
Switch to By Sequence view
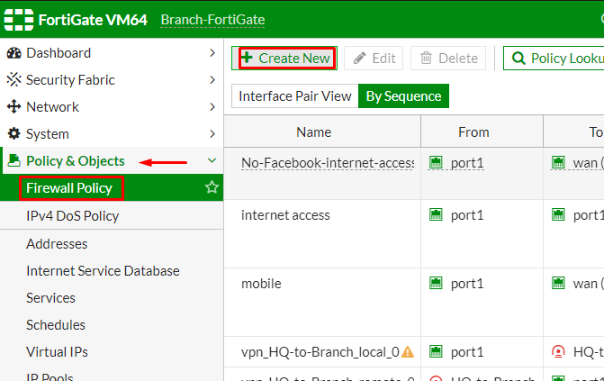pos(403,96)
